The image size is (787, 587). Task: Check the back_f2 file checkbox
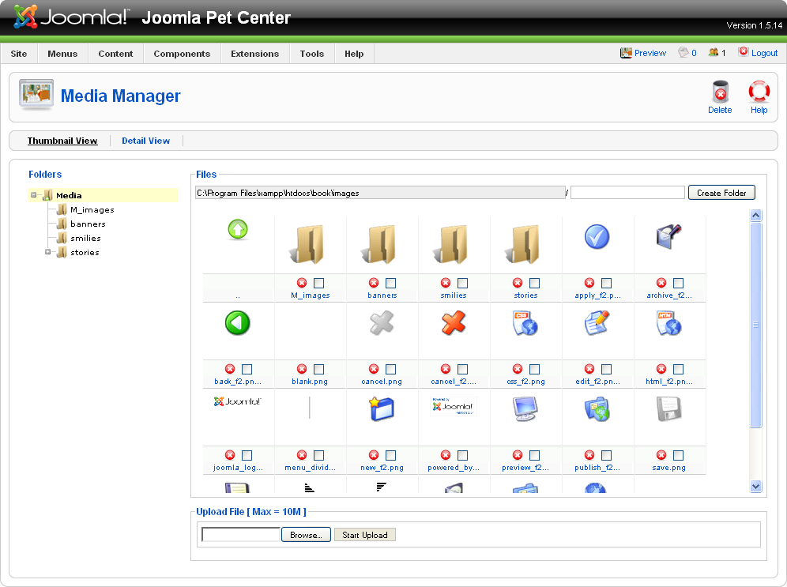click(x=247, y=369)
